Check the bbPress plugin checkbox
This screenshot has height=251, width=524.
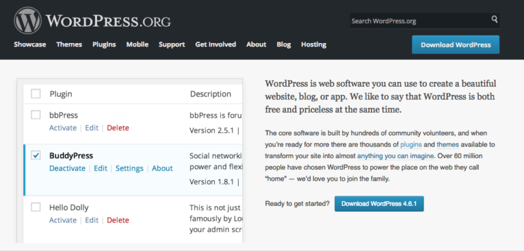coord(35,115)
